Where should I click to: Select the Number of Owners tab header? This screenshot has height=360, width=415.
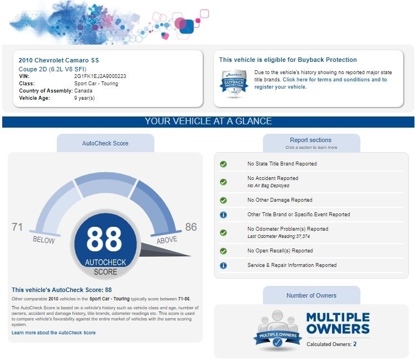[311, 295]
